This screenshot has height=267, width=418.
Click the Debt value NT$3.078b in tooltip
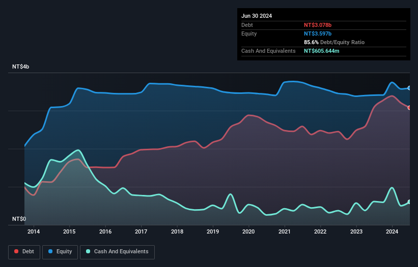point(318,25)
